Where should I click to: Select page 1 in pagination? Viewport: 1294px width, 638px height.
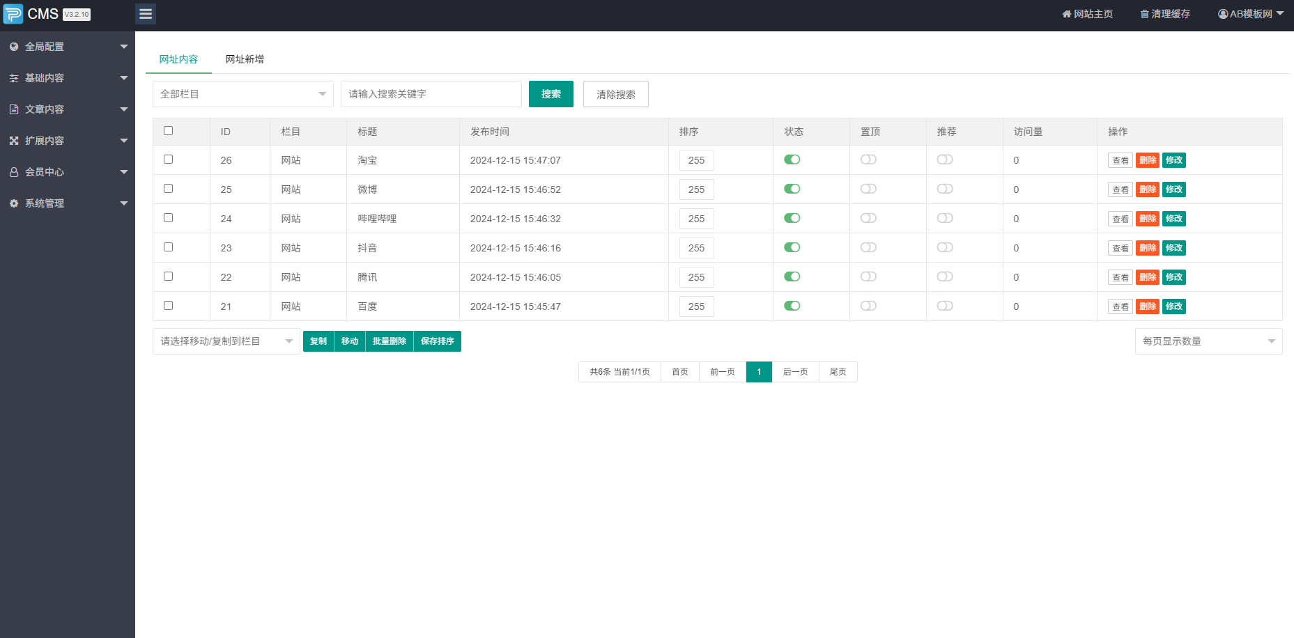tap(759, 372)
